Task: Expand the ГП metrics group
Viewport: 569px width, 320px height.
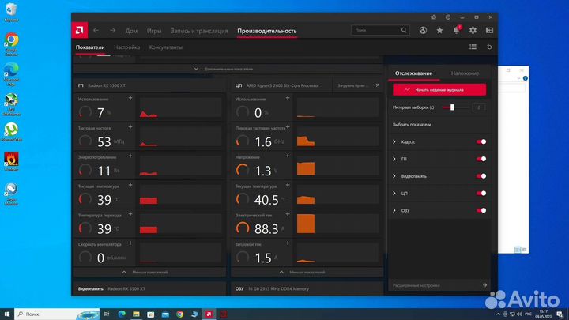Action: click(394, 159)
